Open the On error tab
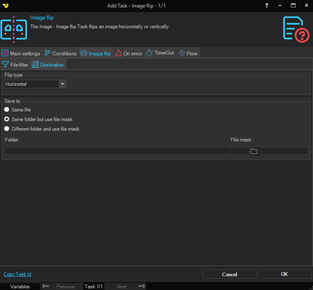This screenshot has height=290, width=313. [x=129, y=53]
